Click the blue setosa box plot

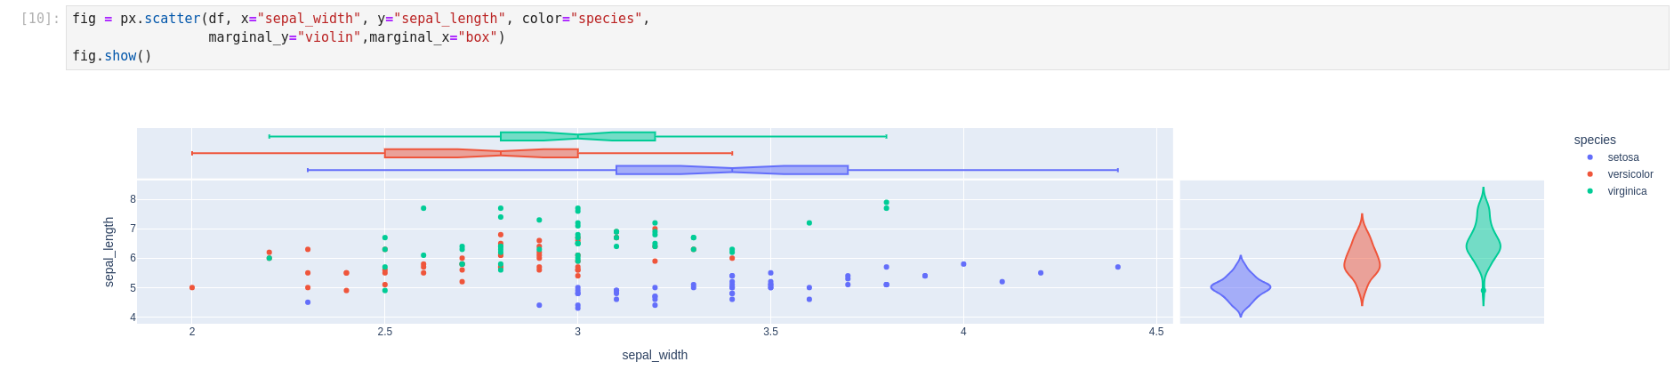coord(731,170)
